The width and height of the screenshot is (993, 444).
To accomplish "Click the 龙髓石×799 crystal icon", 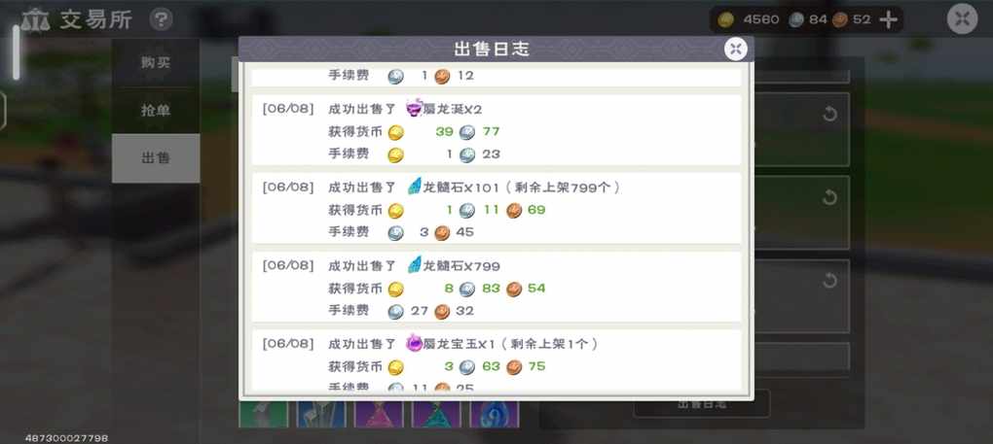I will tap(414, 265).
